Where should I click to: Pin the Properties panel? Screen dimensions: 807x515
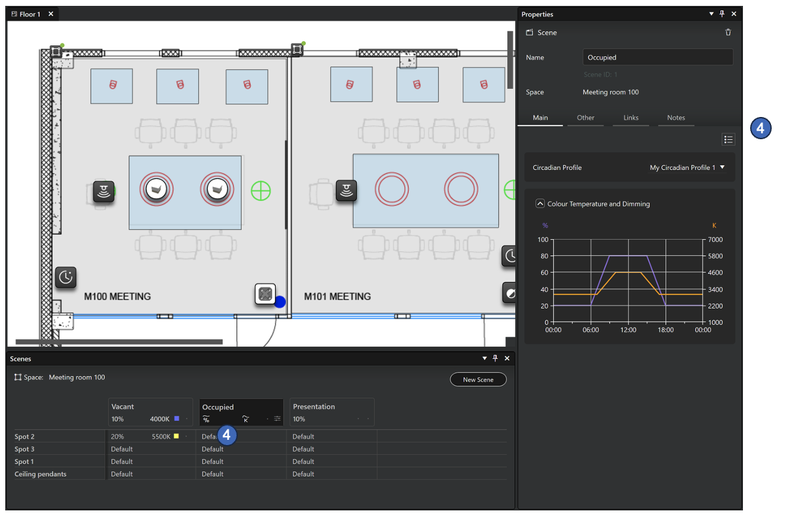click(x=722, y=14)
